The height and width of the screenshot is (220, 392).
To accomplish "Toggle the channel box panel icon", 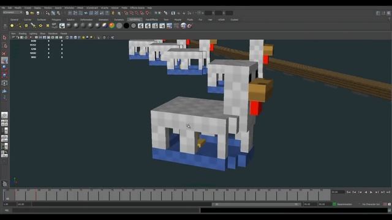I will (x=388, y=13).
